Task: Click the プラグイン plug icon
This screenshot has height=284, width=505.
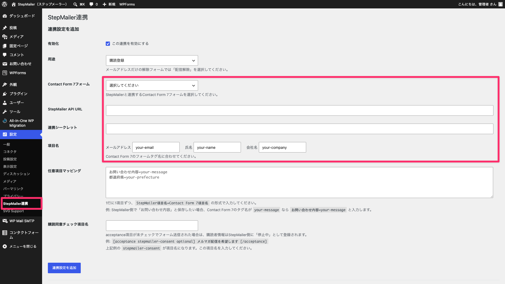Action: 5,94
